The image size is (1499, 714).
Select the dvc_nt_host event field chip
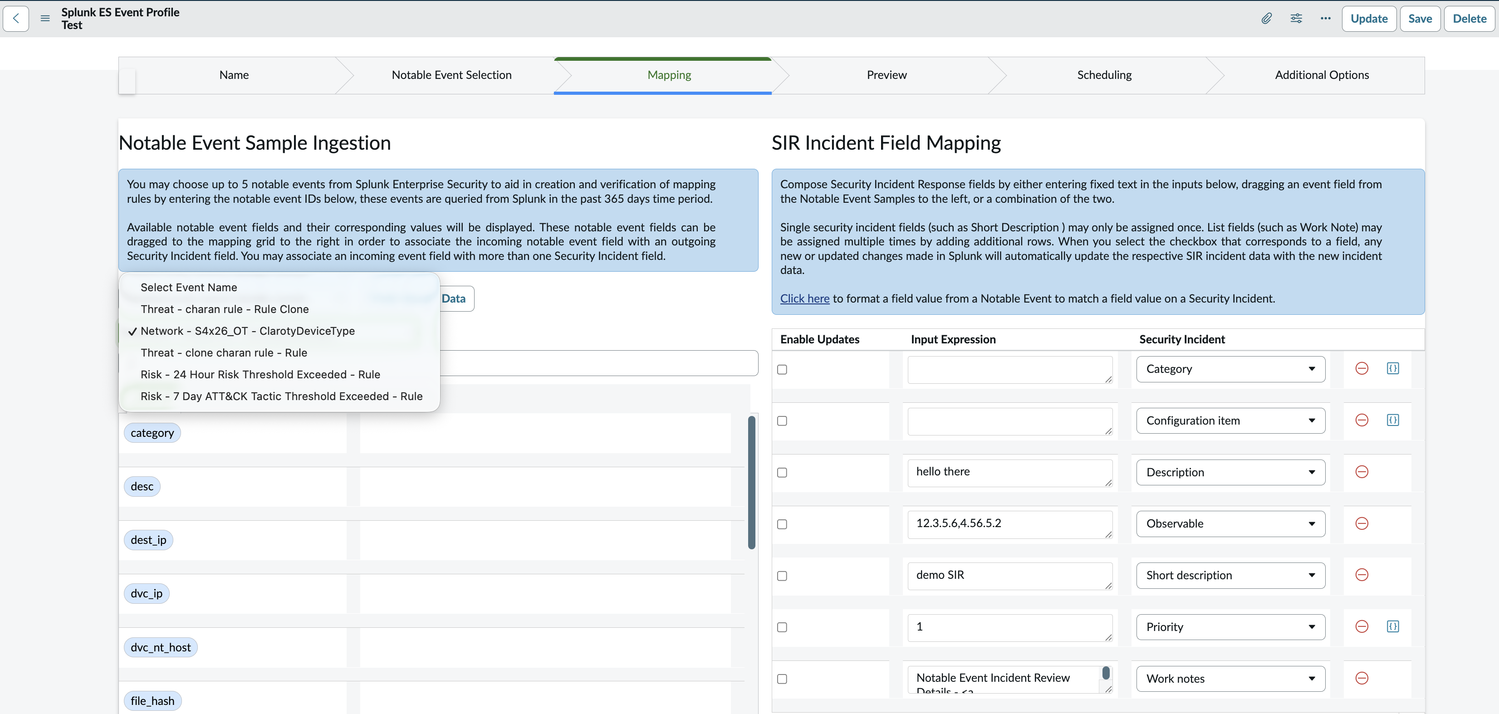tap(161, 648)
